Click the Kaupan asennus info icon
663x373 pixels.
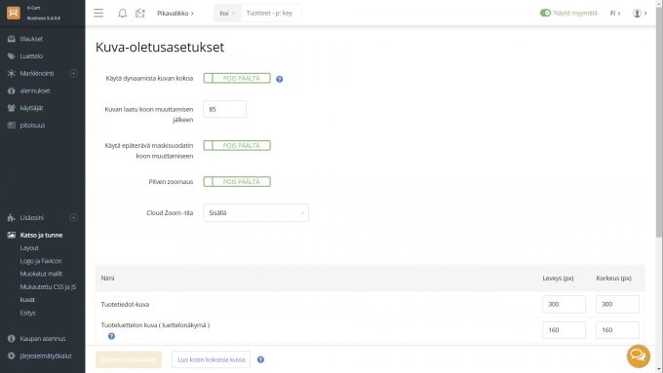coord(12,339)
